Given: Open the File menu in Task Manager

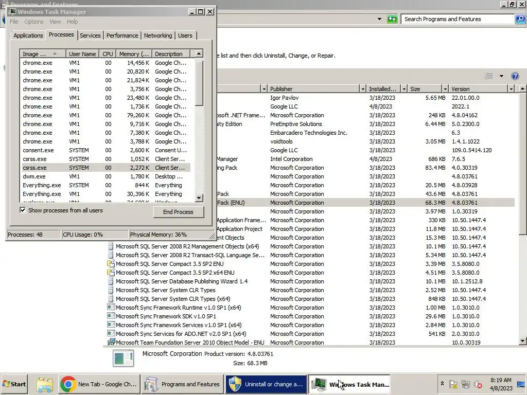Looking at the screenshot, I should (14, 22).
